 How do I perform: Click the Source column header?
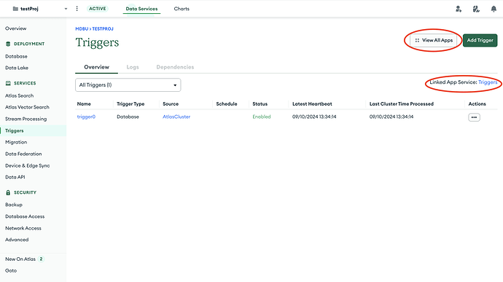click(x=171, y=104)
